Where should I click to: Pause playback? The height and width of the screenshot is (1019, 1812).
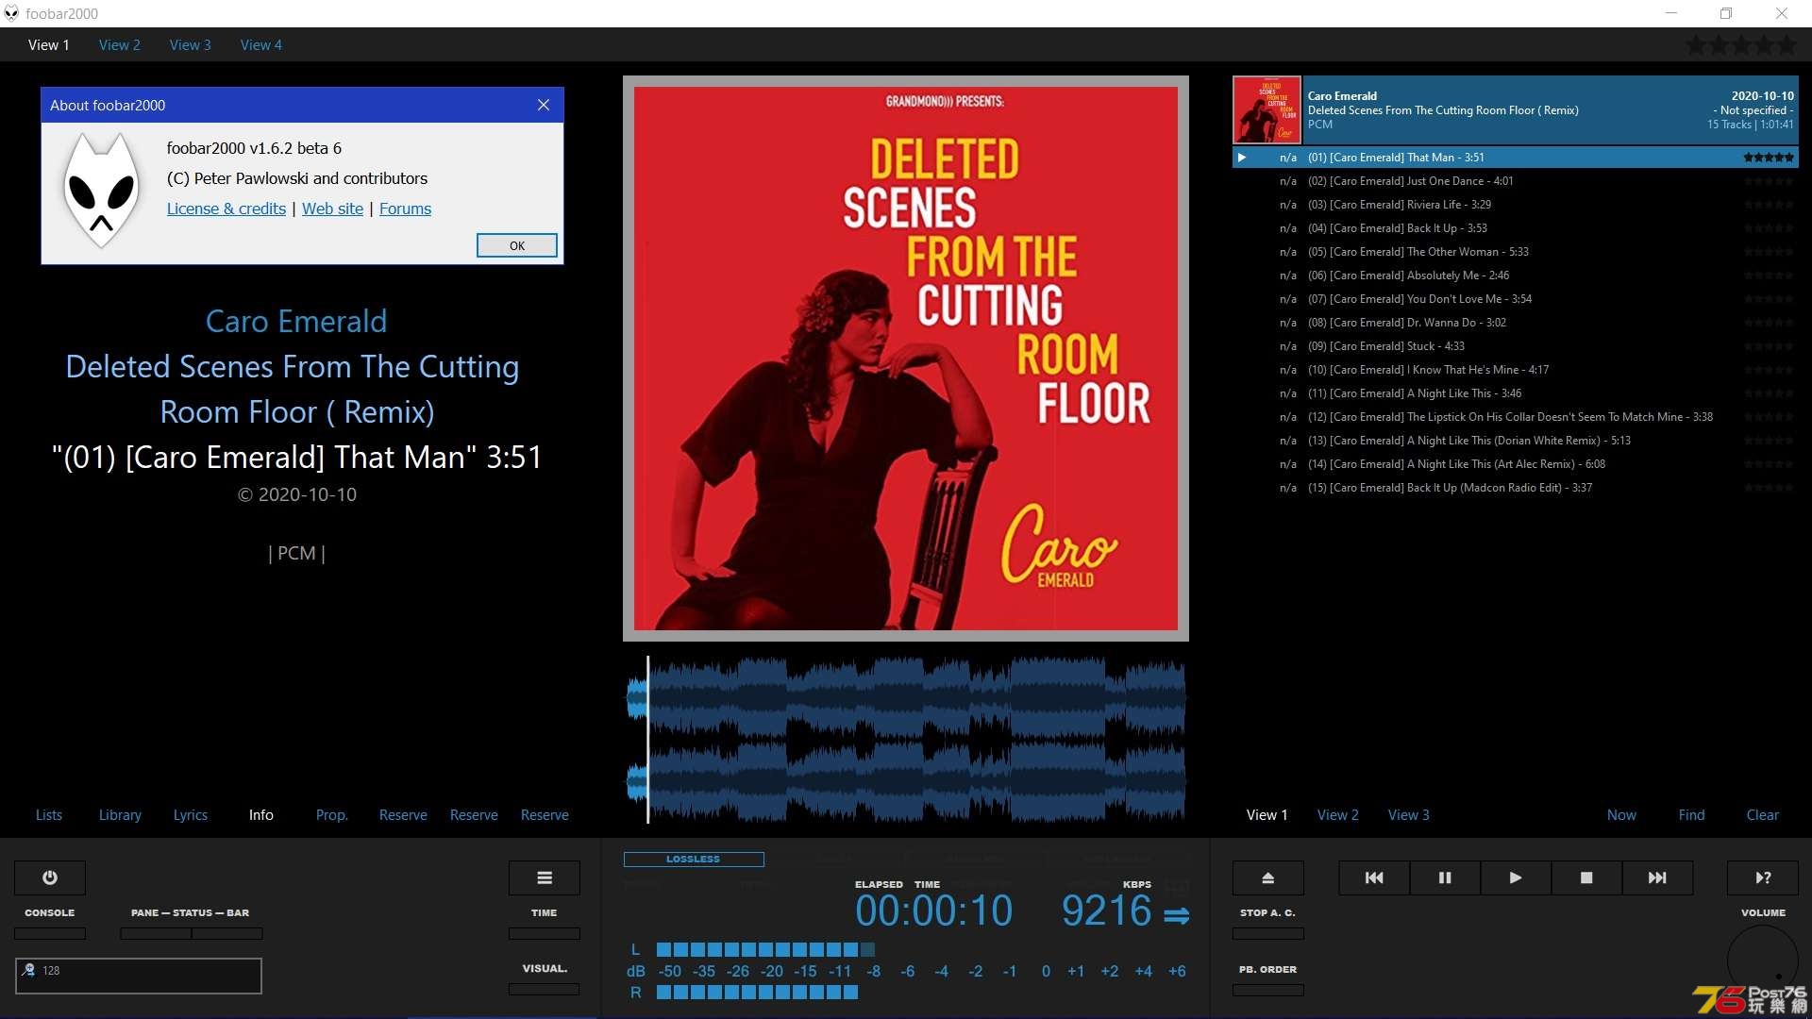(1445, 877)
